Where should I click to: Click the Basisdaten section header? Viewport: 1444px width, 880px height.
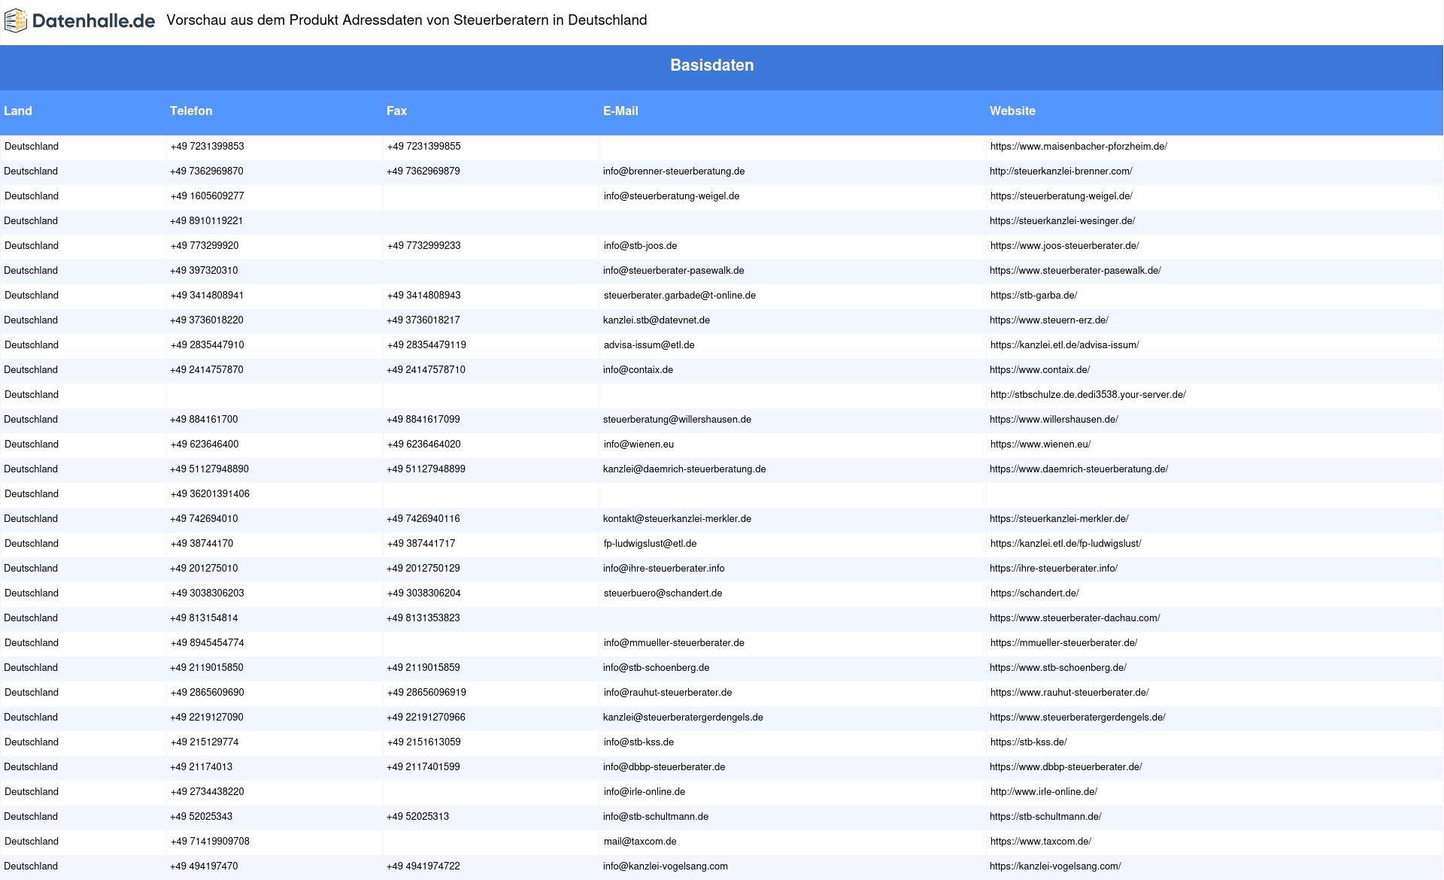coord(712,65)
